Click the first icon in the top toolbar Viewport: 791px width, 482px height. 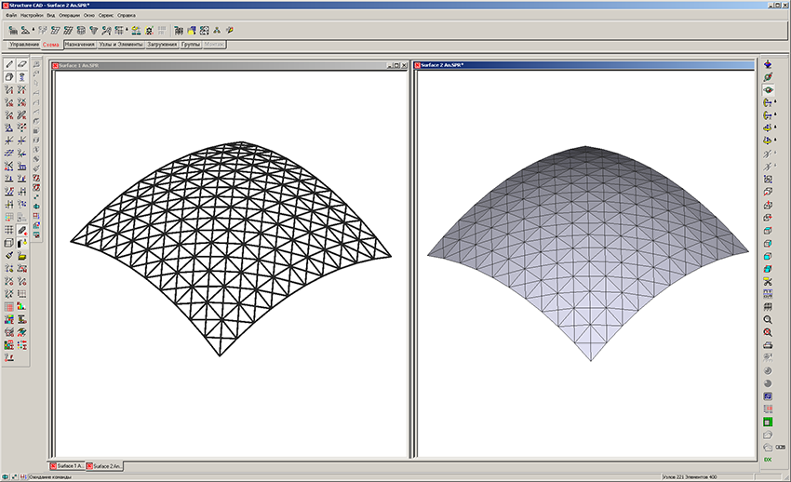pos(13,30)
